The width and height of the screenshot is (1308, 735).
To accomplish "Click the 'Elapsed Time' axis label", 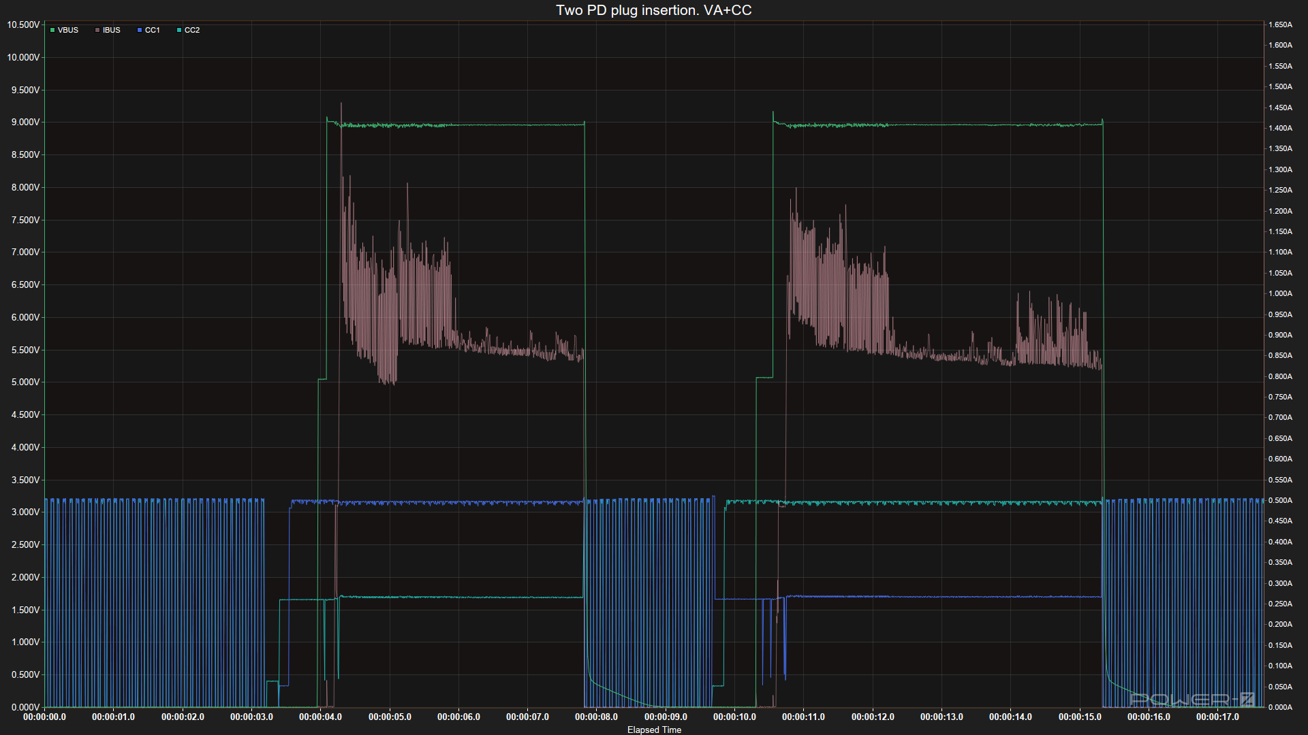I will (653, 730).
